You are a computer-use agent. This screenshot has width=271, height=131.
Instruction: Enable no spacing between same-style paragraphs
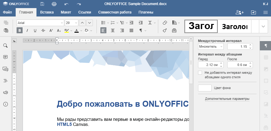tap(200, 73)
